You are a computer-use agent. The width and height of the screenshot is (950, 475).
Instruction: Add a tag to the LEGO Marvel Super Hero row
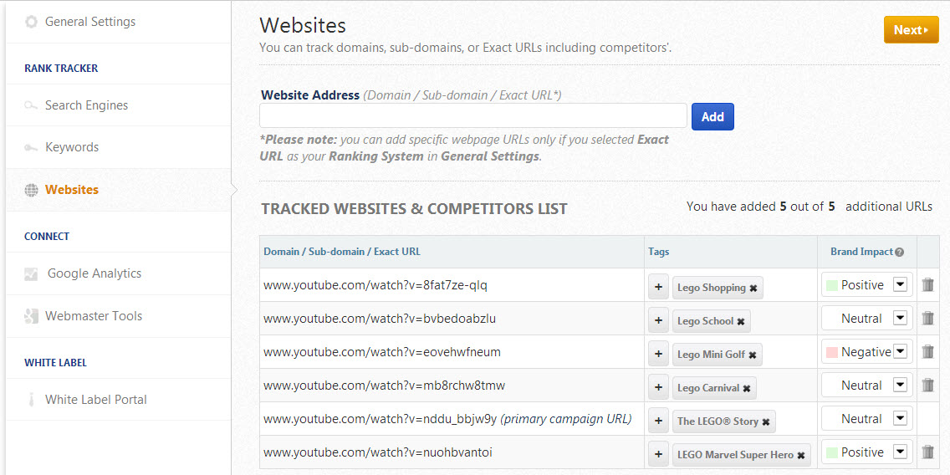click(659, 454)
